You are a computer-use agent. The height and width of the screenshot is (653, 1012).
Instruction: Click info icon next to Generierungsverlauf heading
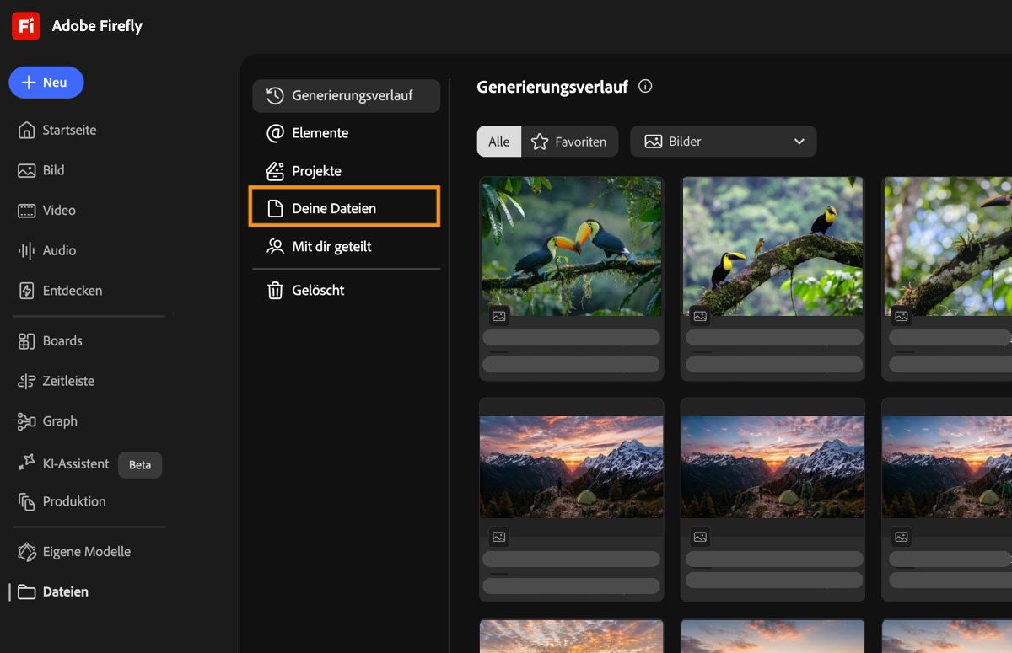(645, 86)
